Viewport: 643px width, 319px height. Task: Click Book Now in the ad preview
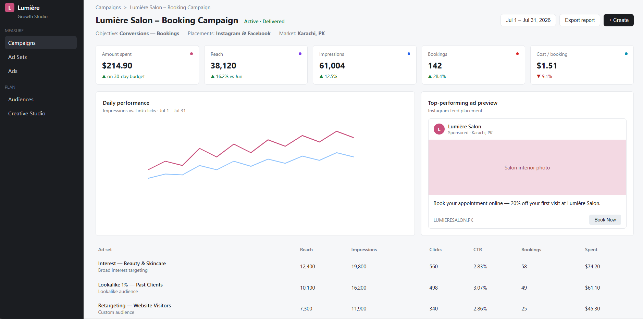point(605,220)
